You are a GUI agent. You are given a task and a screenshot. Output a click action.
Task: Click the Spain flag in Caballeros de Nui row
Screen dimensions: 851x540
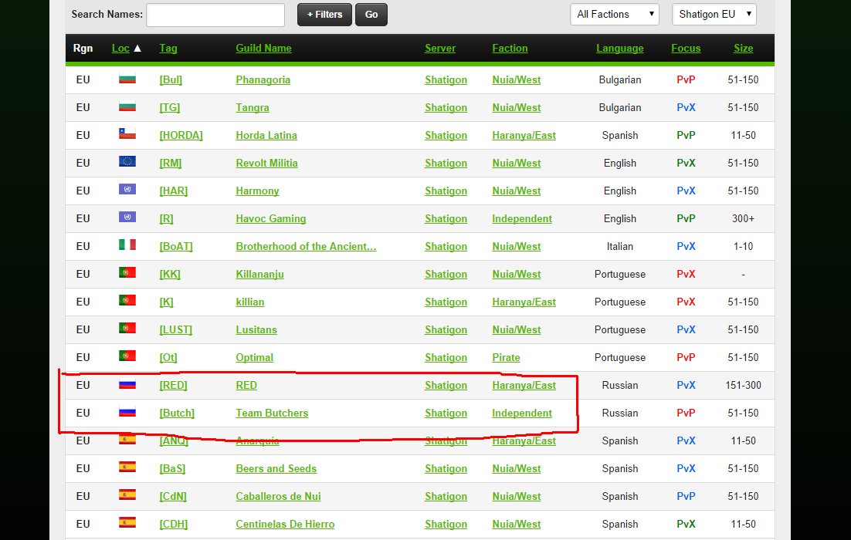pos(127,494)
